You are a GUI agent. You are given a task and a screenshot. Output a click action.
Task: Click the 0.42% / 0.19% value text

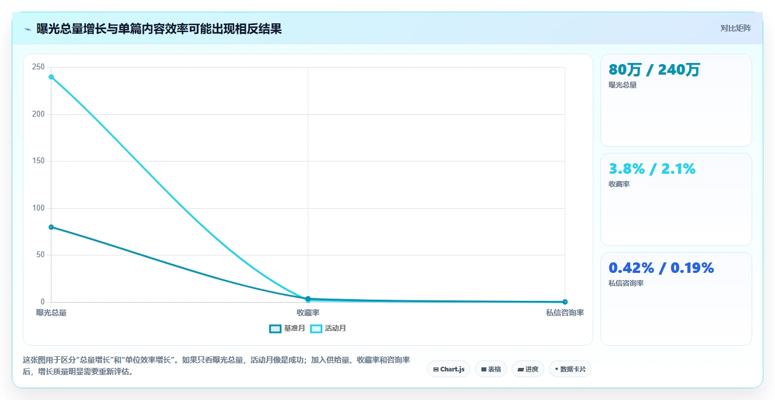pyautogui.click(x=661, y=268)
